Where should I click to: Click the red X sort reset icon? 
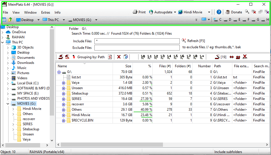(245, 57)
